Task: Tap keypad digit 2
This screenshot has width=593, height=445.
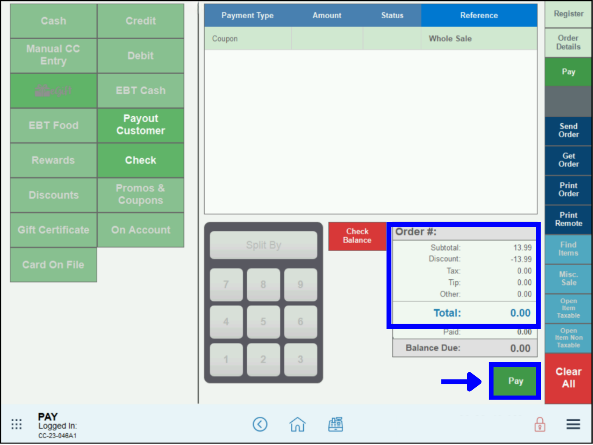Action: click(x=264, y=359)
